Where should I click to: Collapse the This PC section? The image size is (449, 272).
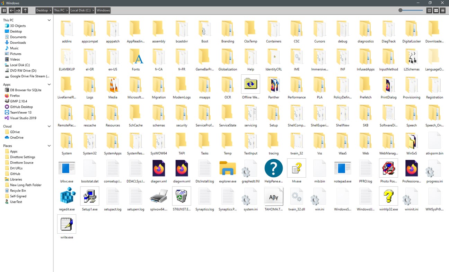pos(49,20)
